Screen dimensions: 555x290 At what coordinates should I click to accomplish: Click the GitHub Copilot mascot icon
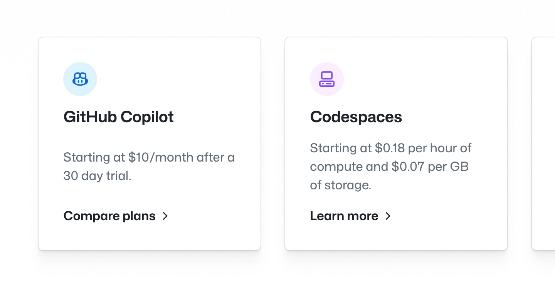pos(80,79)
